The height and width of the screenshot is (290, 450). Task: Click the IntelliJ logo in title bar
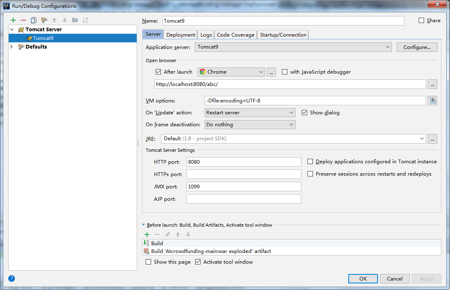point(7,6)
